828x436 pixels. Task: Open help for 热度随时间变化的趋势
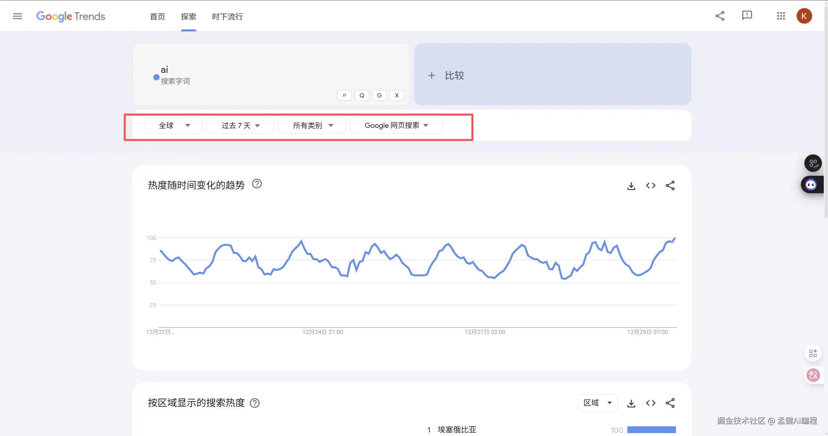(257, 184)
